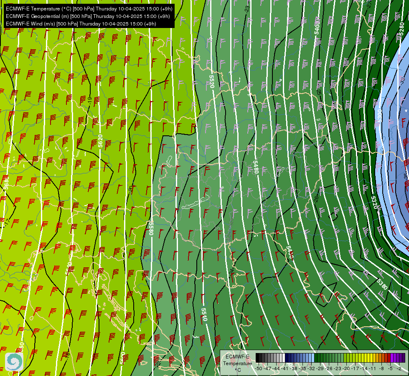Viewport: 409px width, 376px height.
Task: Click the °C unit label in the legend
Action: click(x=238, y=370)
